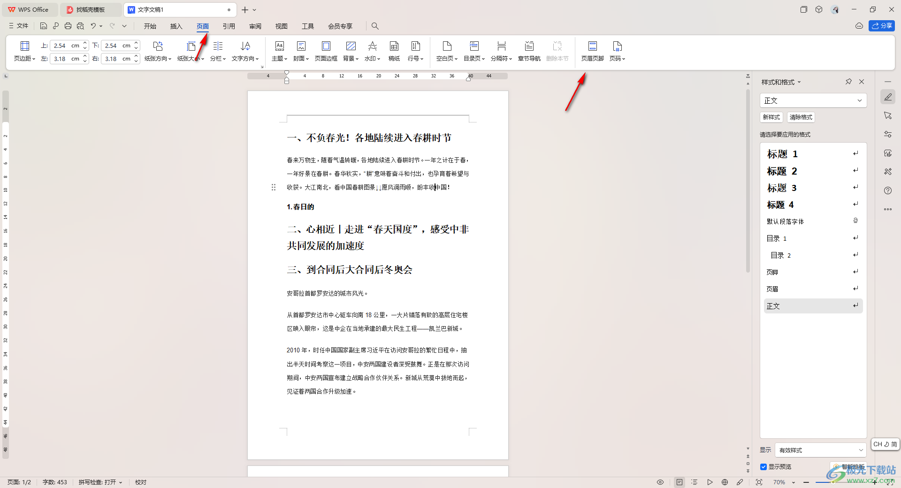
Task: Close the 样式和格式 panel
Action: point(862,82)
